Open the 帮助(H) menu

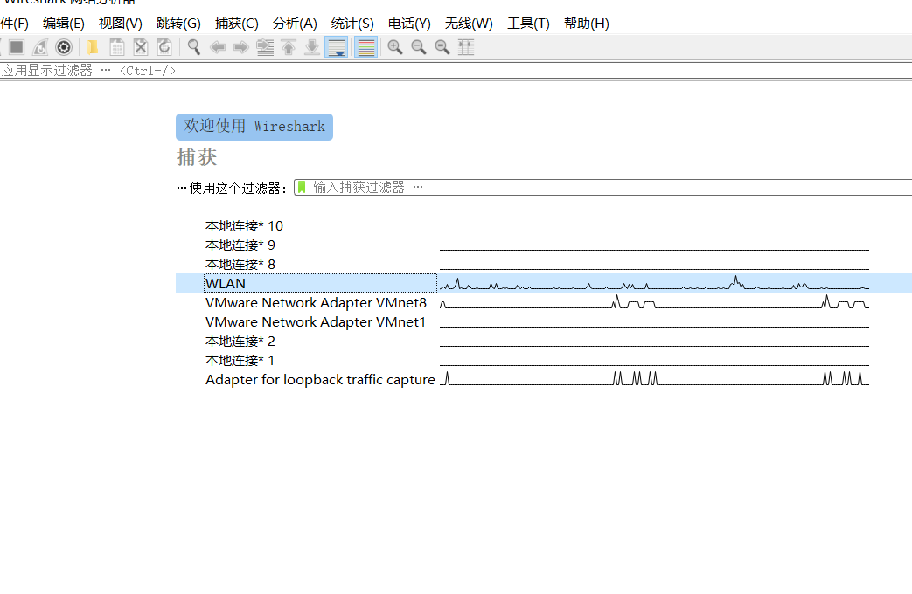click(x=586, y=24)
